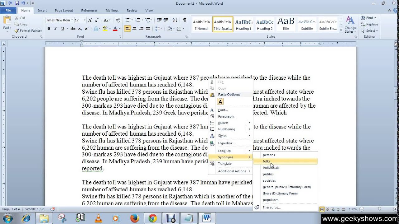
Task: Save the document from Quick Access Toolbar
Action: click(x=17, y=3)
